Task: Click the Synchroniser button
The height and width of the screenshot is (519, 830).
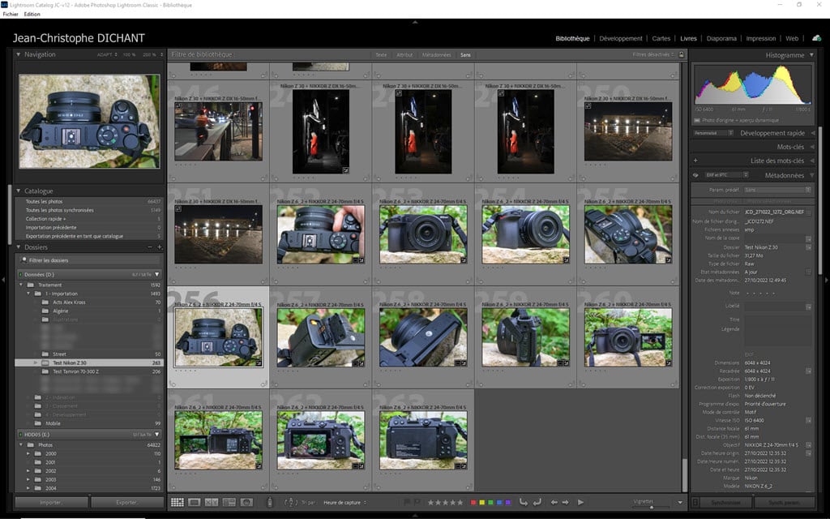Action: pyautogui.click(x=725, y=502)
